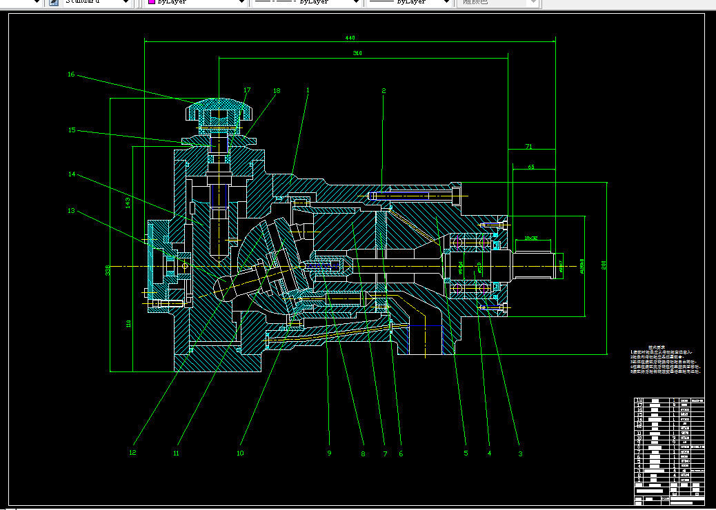Select balloon label "8" at the bottom
The image size is (716, 510).
coord(363,454)
